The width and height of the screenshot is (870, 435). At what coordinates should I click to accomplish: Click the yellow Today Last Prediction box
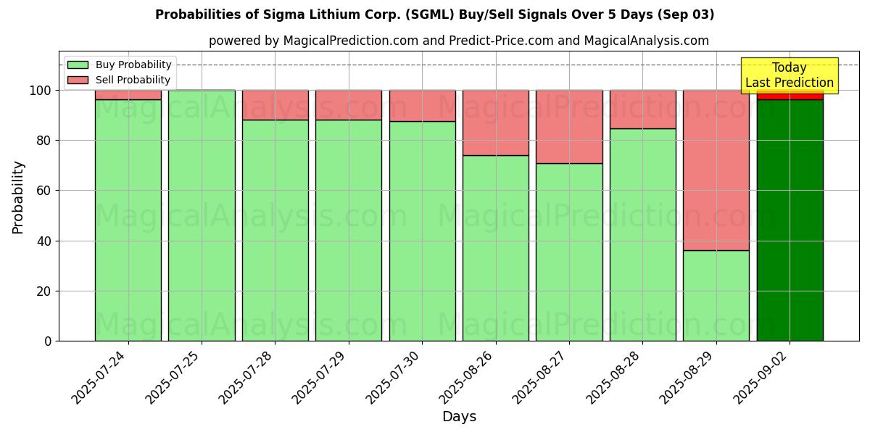[789, 75]
